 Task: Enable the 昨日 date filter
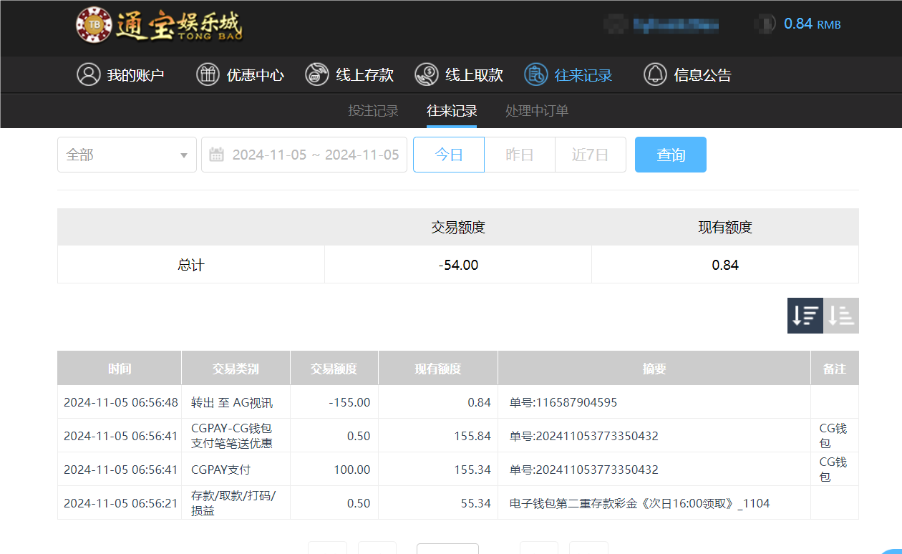[x=520, y=154]
